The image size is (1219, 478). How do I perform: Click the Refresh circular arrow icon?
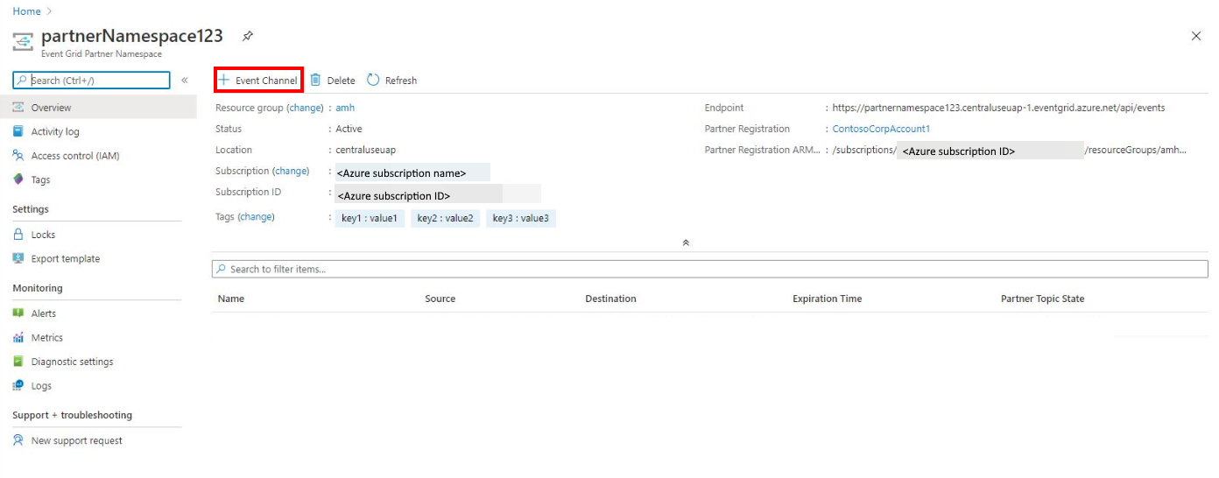pos(373,80)
